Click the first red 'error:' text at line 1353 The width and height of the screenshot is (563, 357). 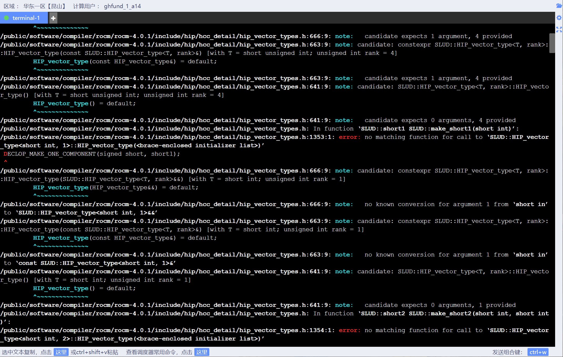coord(349,137)
